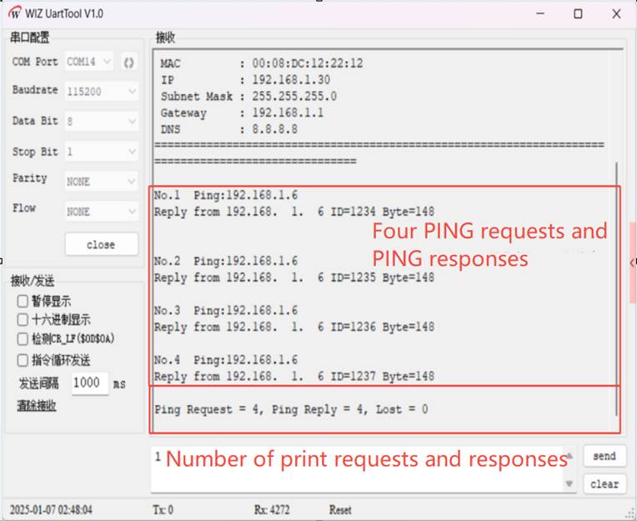Click Reset in the status bar
637x521 pixels.
tap(340, 509)
